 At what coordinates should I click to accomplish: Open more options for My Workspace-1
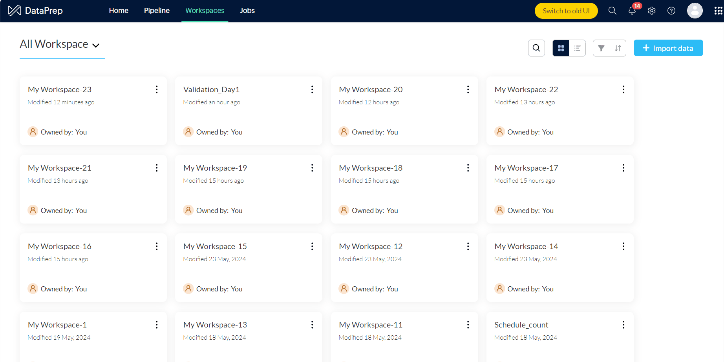(157, 325)
